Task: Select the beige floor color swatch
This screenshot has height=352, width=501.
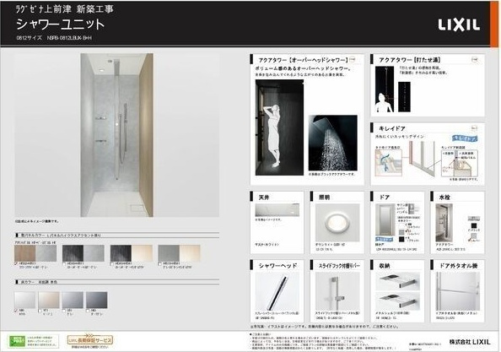Action: click(x=49, y=300)
